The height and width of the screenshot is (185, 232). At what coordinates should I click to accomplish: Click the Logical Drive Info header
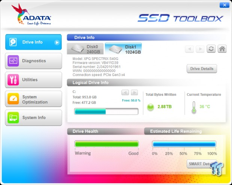click(91, 83)
